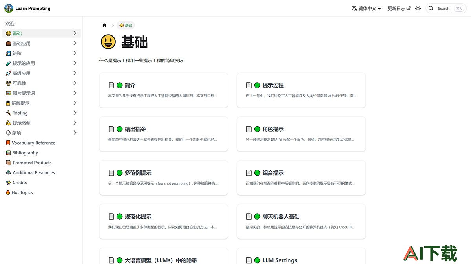
Task: Click the sparkles icon beside Credits
Action: pos(9,183)
